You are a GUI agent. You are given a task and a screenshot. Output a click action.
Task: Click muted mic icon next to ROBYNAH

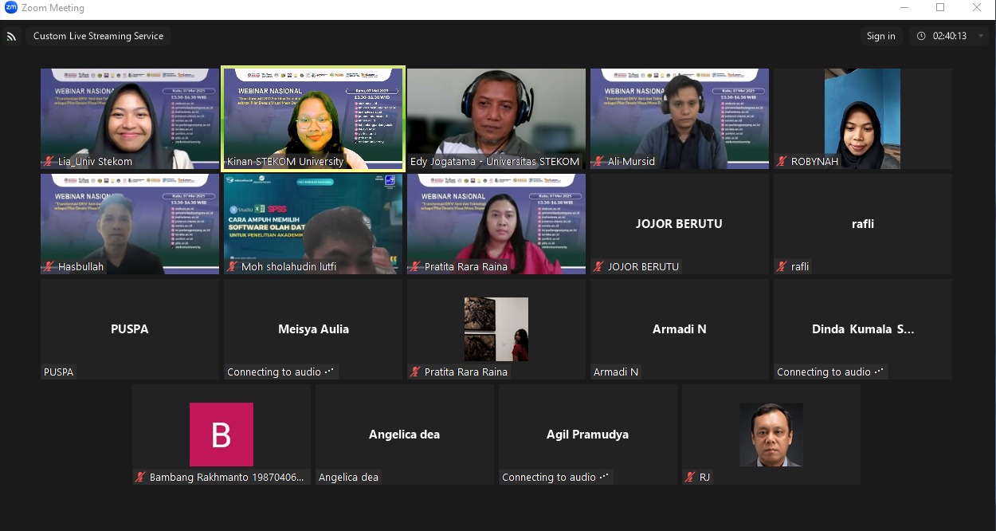point(782,162)
